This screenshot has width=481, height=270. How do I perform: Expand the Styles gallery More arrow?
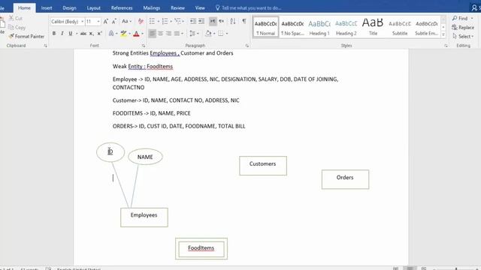[x=443, y=34]
